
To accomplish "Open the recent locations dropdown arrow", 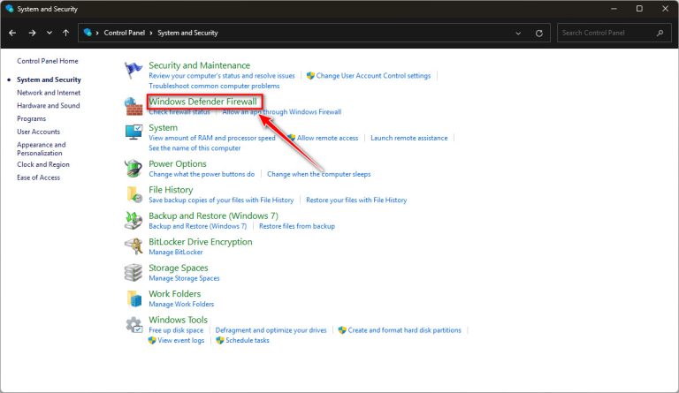I will [49, 33].
